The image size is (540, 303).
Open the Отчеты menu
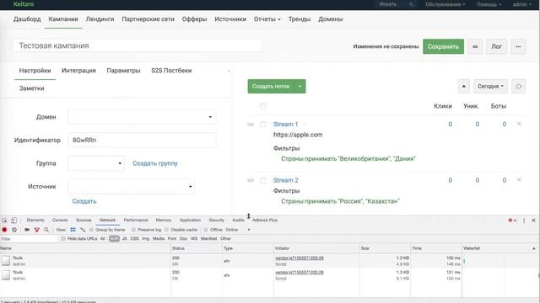click(x=267, y=19)
